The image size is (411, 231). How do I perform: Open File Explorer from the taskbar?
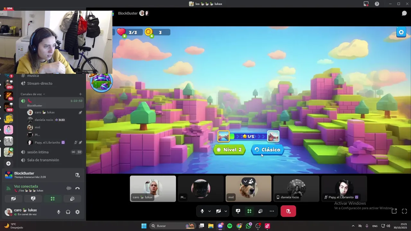[211, 226]
